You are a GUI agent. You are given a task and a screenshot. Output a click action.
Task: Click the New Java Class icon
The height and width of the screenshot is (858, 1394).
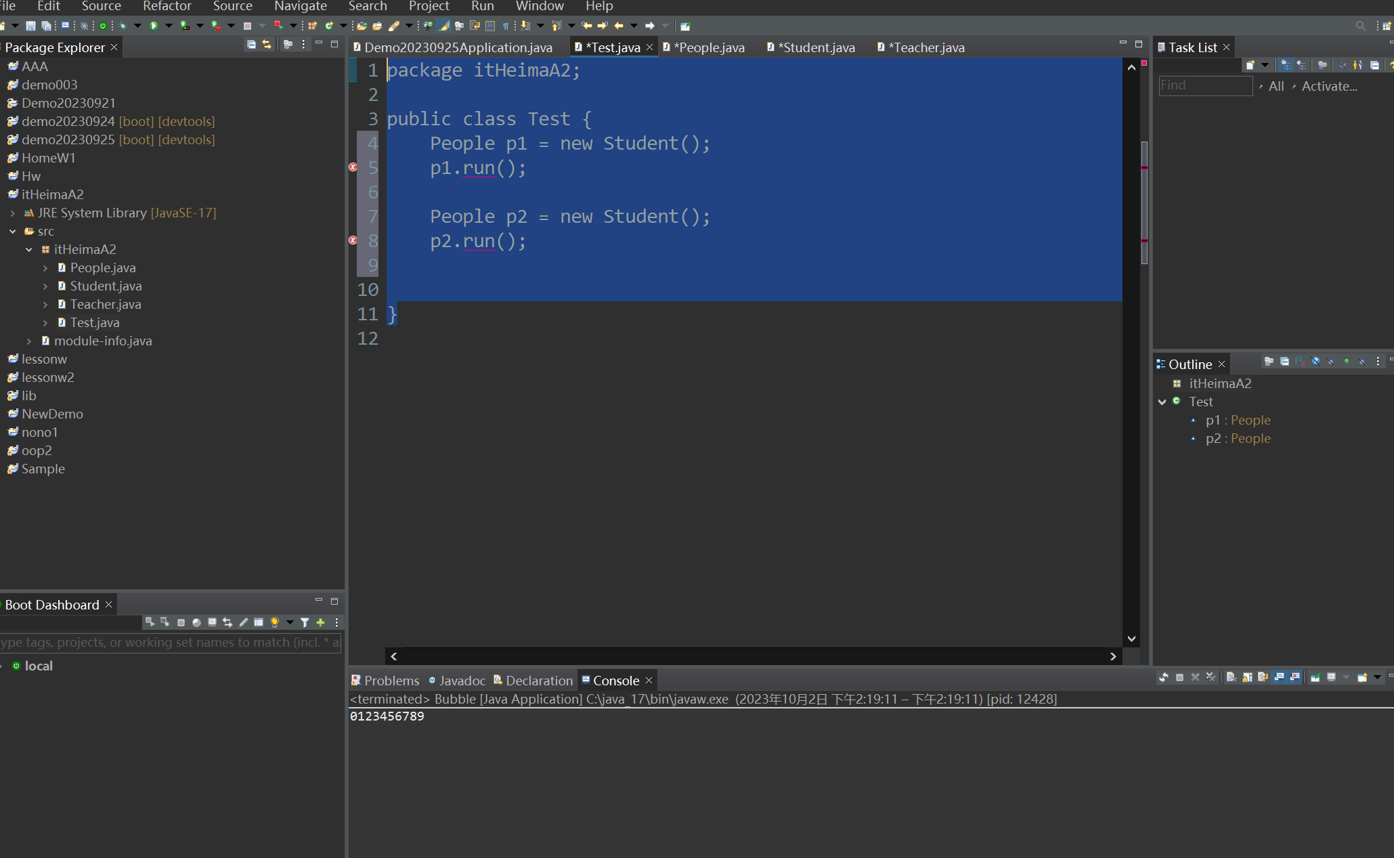point(329,26)
